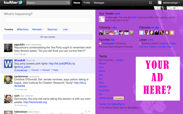Viewport: 183px width, 114px height.
Task: Expand the Retweets tab dropdown
Action: [43, 29]
